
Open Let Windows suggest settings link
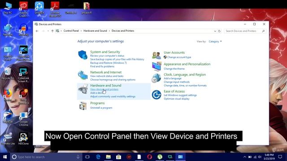[180, 95]
